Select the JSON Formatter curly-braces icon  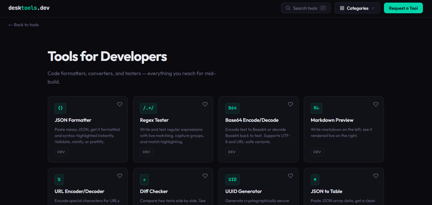pos(60,108)
